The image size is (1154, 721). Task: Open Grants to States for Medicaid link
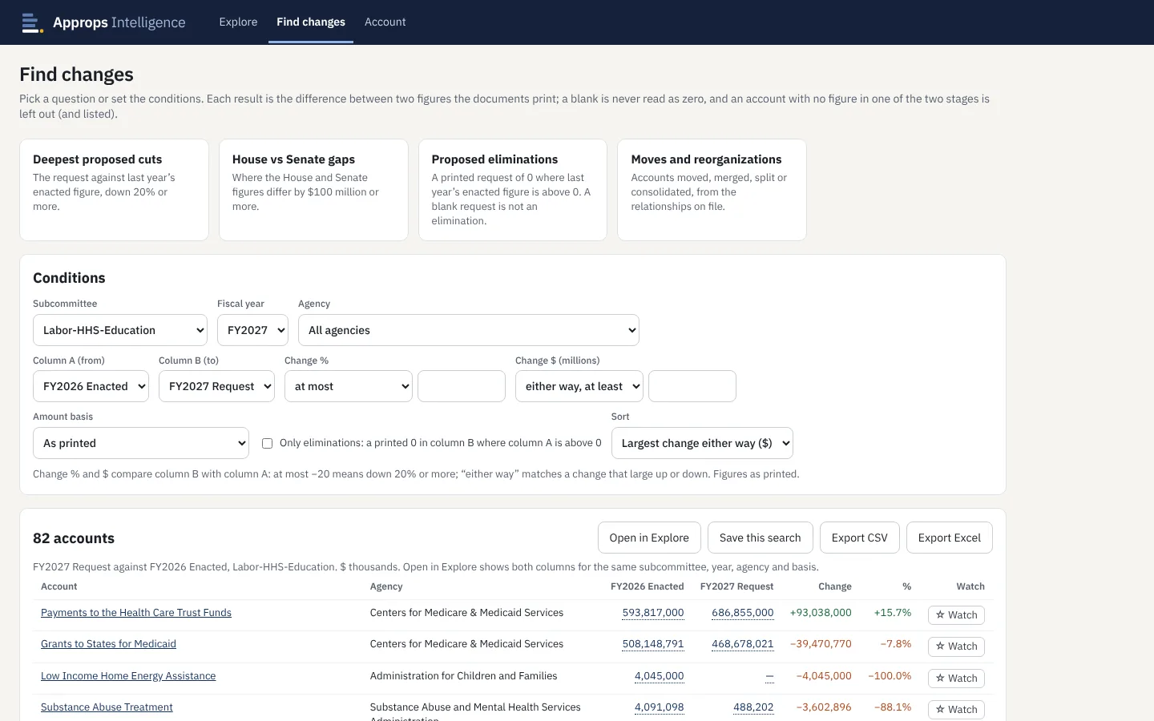[108, 644]
